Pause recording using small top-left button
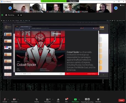The height and width of the screenshot is (103, 126). (18, 15)
